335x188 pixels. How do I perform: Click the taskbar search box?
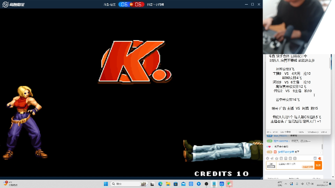129,184
